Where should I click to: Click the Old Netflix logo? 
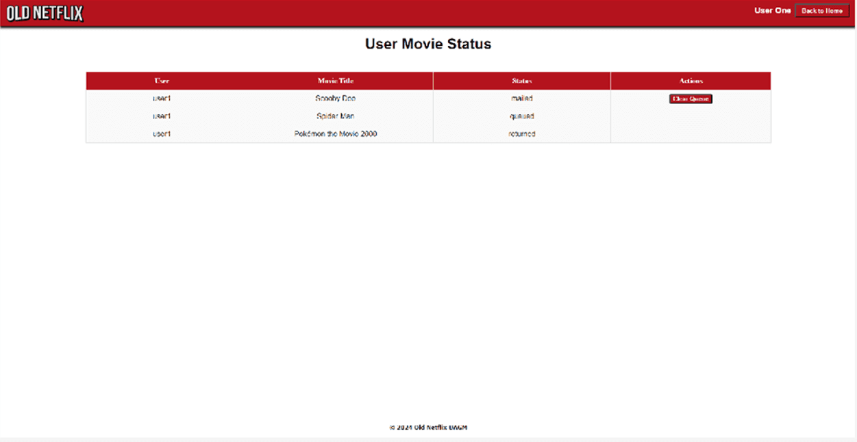click(45, 12)
